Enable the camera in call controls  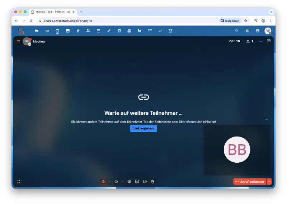click(116, 181)
